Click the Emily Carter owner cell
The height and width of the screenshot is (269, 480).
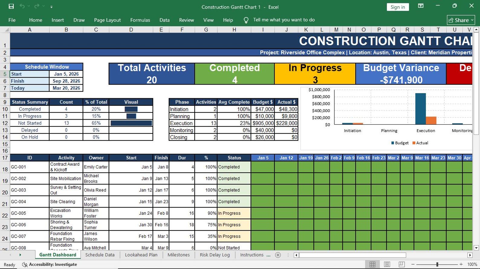96,167
